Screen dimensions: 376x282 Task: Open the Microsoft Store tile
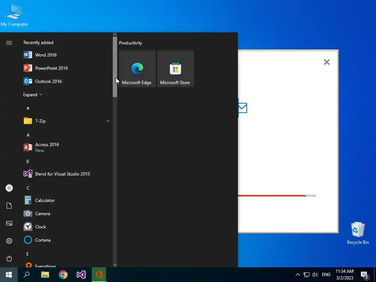(175, 69)
